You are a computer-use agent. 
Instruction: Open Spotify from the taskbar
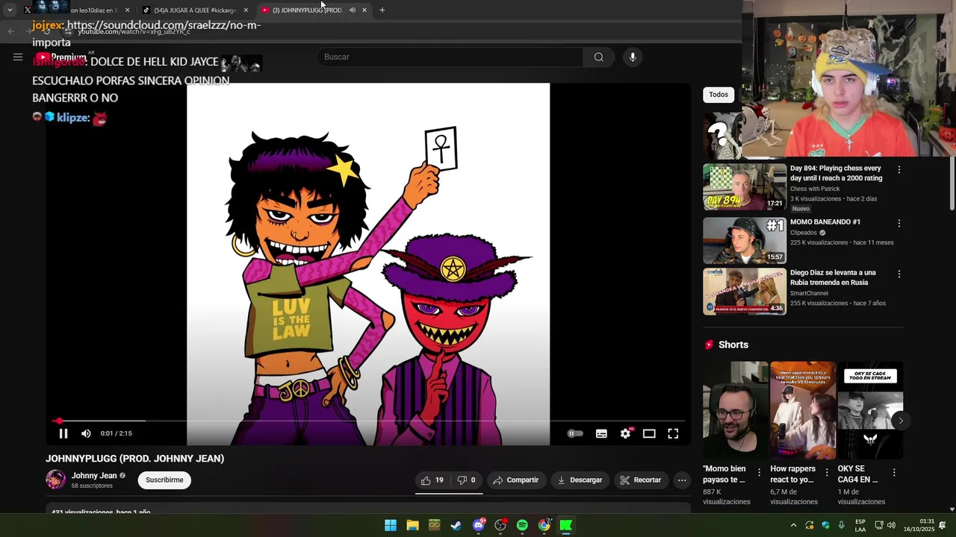pyautogui.click(x=522, y=525)
